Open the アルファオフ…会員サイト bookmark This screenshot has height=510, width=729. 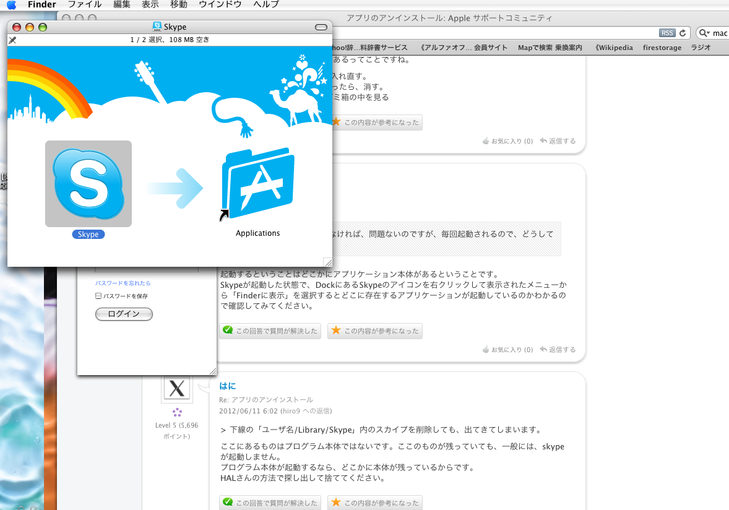pyautogui.click(x=464, y=48)
